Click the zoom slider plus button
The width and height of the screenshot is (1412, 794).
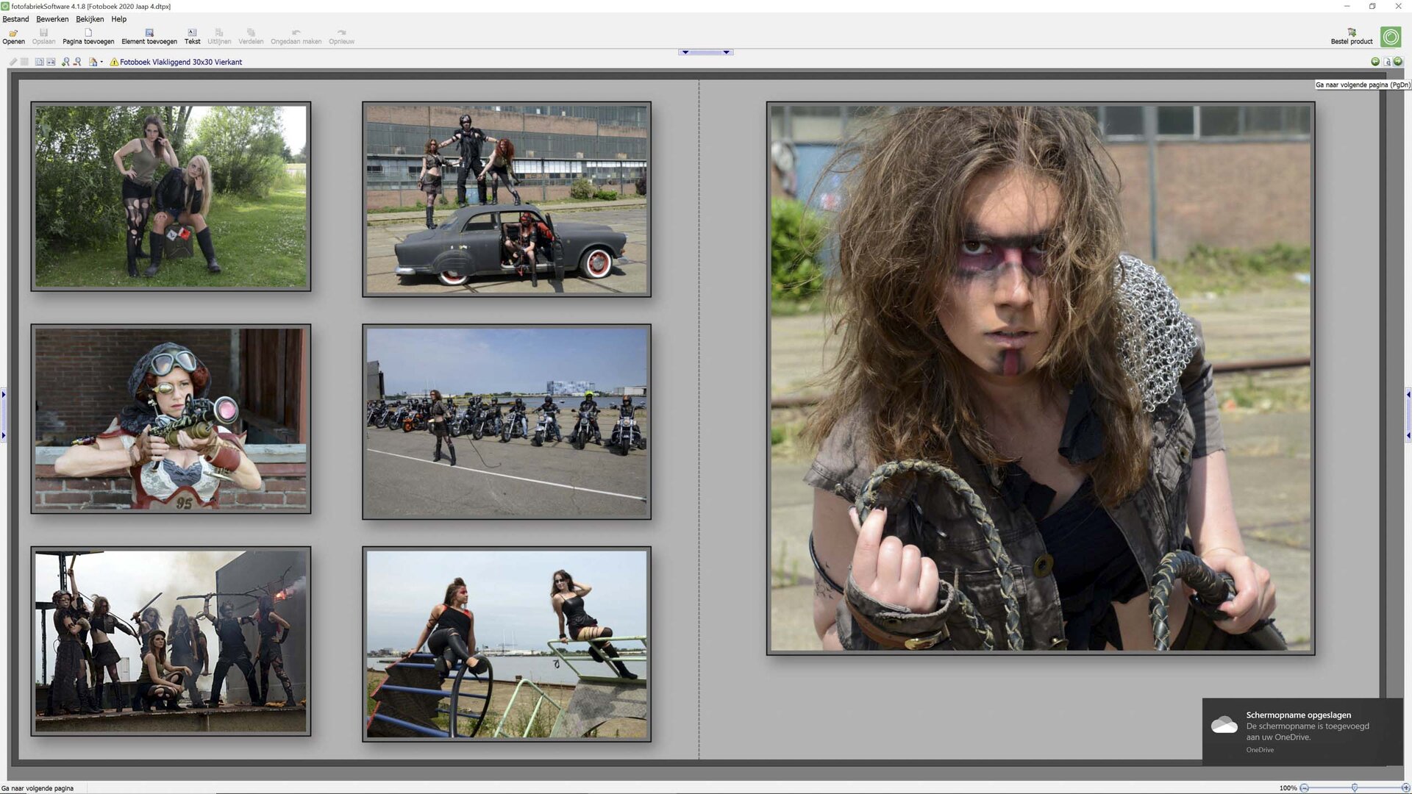point(1405,787)
